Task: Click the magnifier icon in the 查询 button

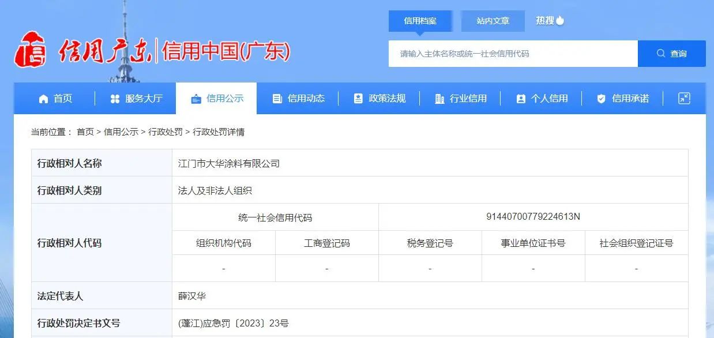Action: (x=661, y=53)
